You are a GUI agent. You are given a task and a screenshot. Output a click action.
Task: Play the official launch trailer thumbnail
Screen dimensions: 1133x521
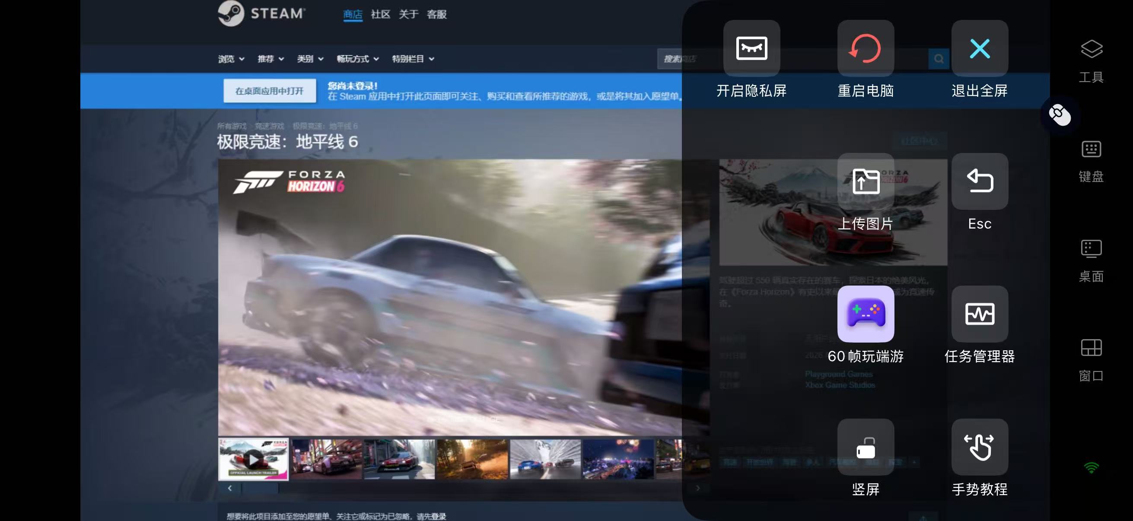pos(253,460)
